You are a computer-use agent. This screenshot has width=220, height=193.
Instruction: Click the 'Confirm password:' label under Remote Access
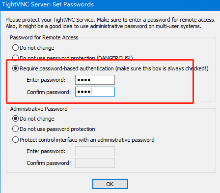pos(49,92)
